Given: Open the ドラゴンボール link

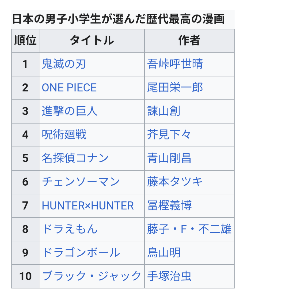Looking at the screenshot, I should point(81,253).
